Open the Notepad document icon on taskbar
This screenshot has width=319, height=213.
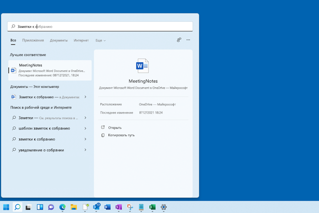[86, 207]
